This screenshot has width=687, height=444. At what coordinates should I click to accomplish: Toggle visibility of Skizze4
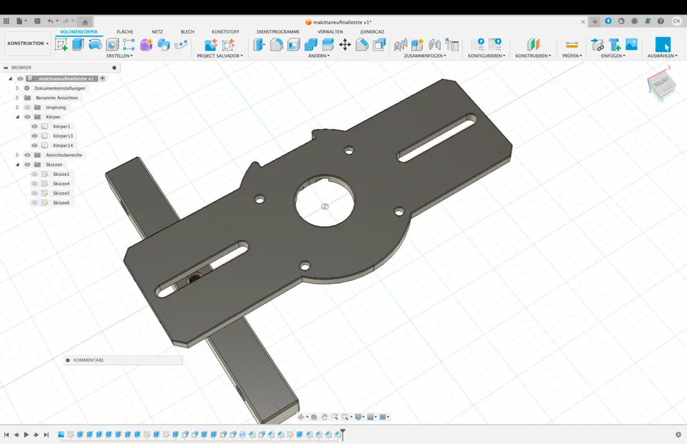pyautogui.click(x=34, y=184)
